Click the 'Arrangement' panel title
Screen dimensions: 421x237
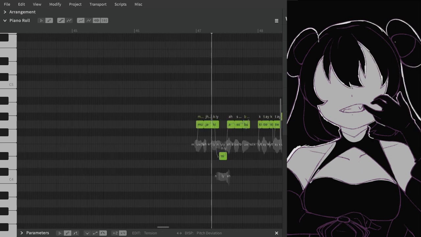[x=22, y=12]
